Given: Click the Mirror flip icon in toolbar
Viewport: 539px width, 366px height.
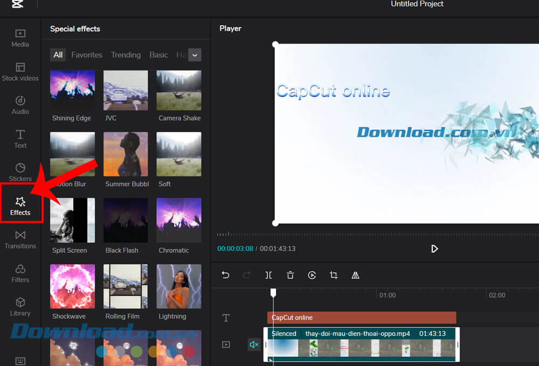Looking at the screenshot, I should point(355,275).
